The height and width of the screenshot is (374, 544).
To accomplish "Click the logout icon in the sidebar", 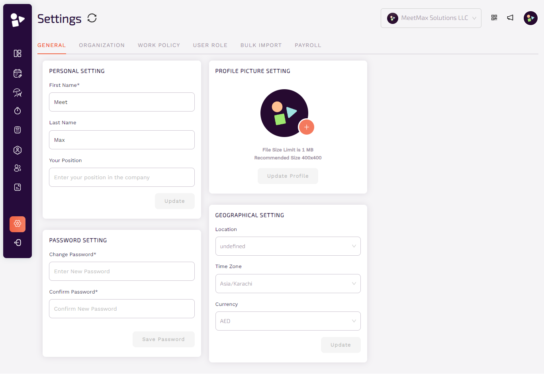I will (18, 243).
